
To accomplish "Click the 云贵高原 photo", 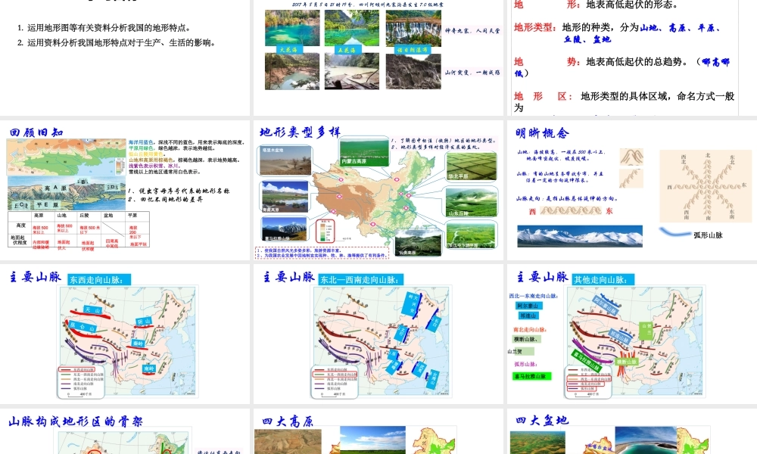I will [418, 241].
